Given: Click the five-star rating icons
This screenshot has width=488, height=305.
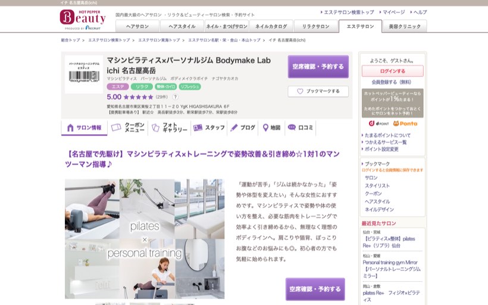Looking at the screenshot, I should click(139, 97).
